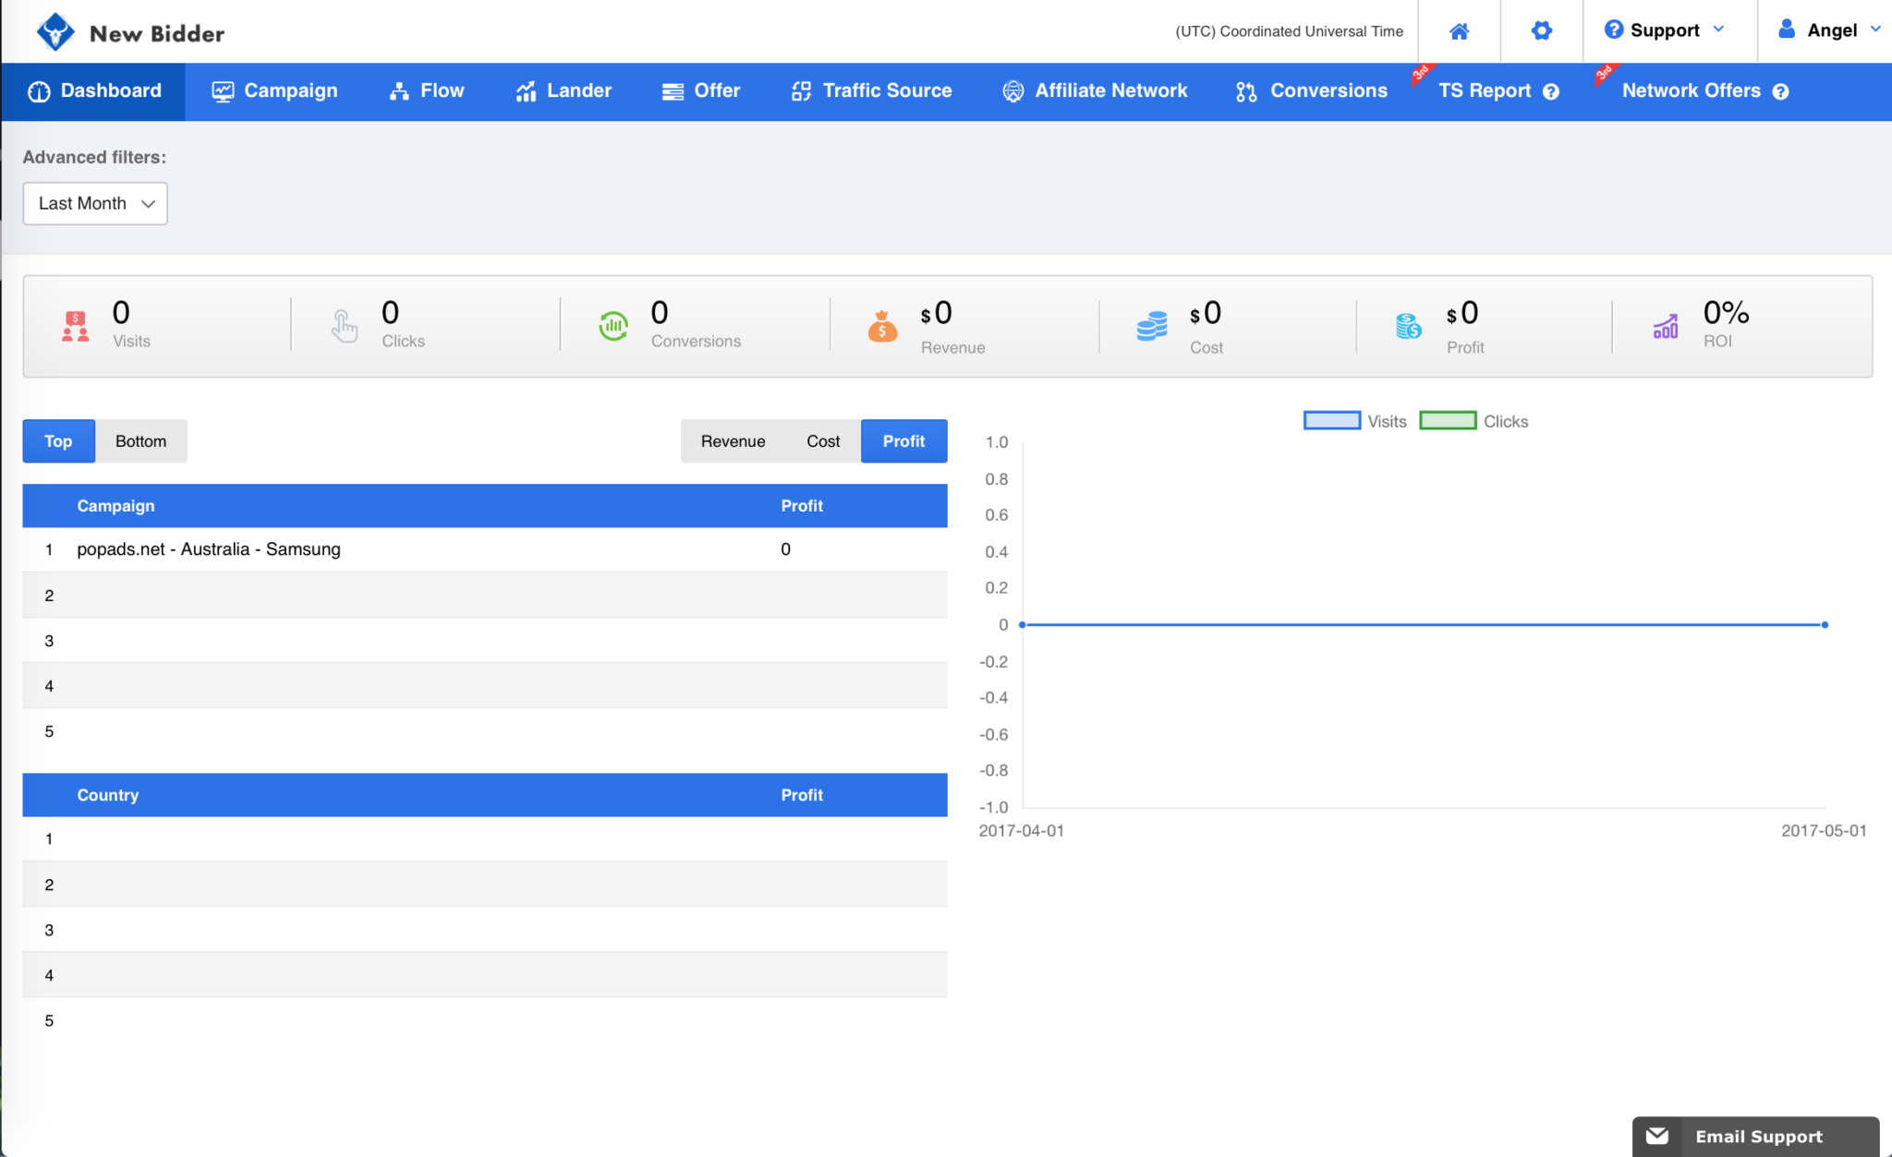Expand the Angel account dropdown chevron
Screen dimensions: 1892x1157
(x=1875, y=30)
